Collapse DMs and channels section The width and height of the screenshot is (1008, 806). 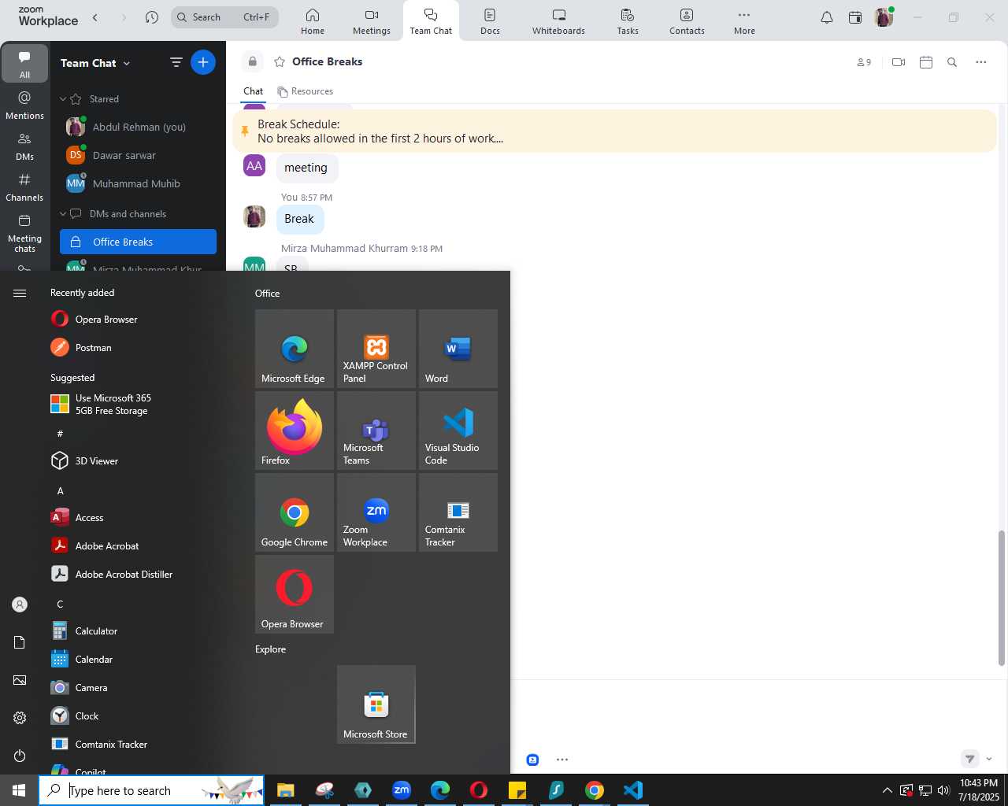(x=63, y=214)
